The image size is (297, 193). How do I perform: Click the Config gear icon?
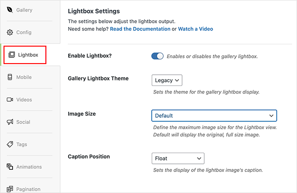click(10, 32)
